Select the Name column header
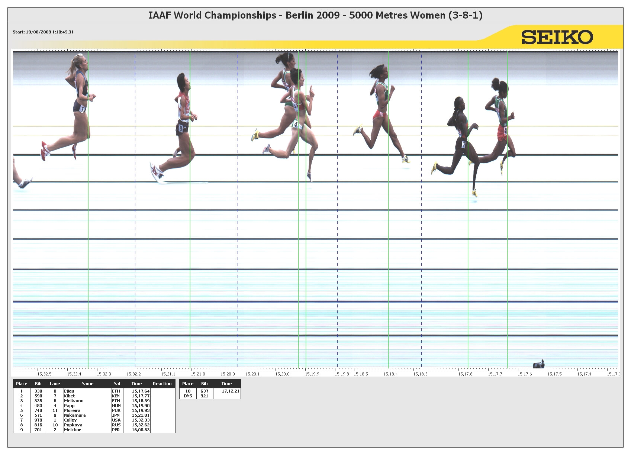Screen dimensions: 631x455 click(87, 384)
